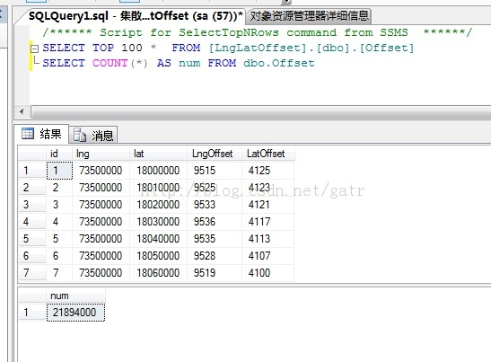491x362 pixels.
Task: Select the SQLQuery1.sql editor tab
Action: tap(136, 15)
